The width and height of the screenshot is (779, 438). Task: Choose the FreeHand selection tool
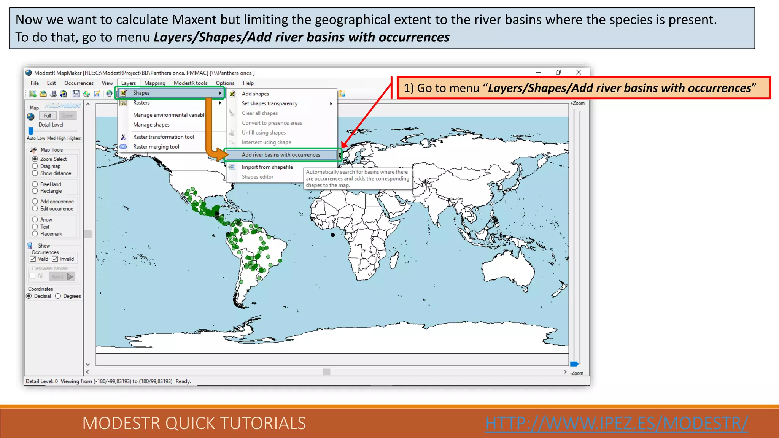click(35, 184)
